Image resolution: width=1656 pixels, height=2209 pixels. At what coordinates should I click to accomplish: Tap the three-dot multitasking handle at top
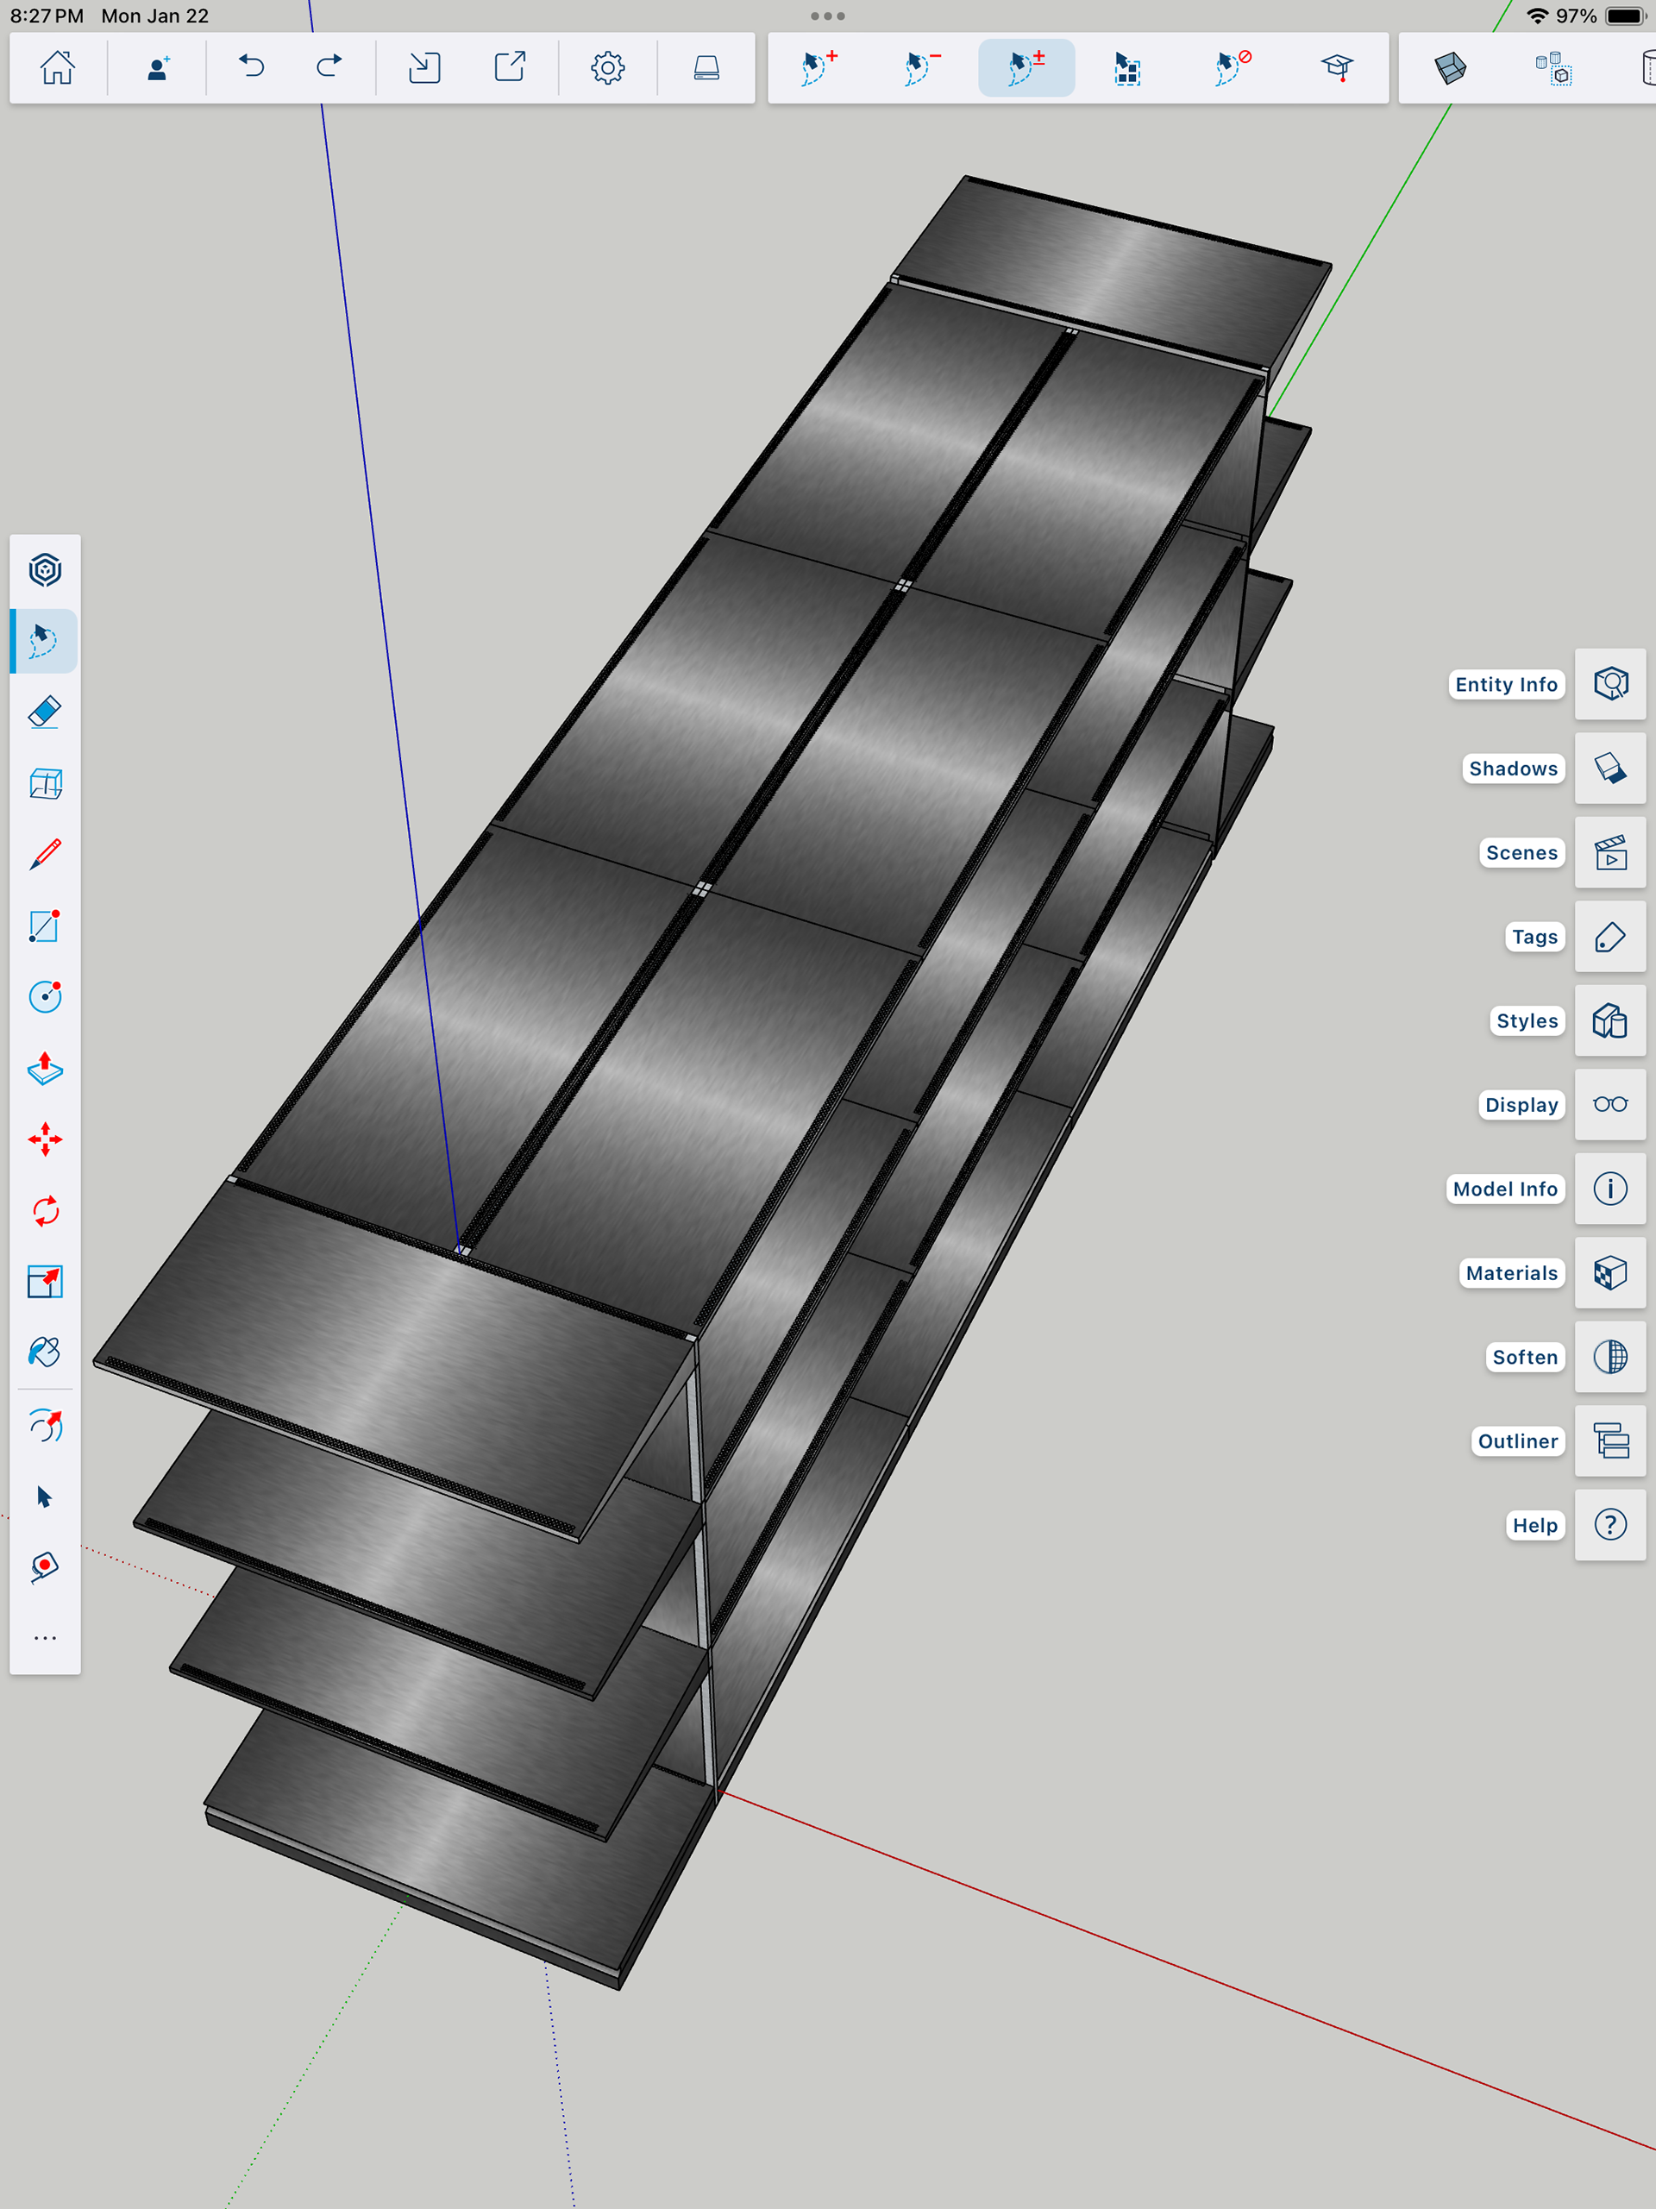point(827,16)
